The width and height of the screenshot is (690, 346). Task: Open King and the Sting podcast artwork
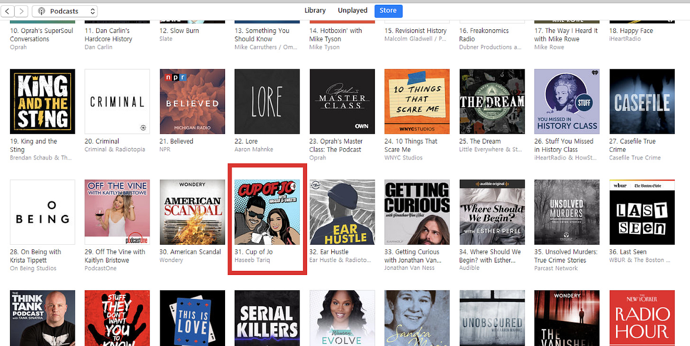43,101
